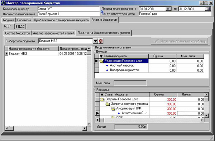The image size is (215, 141).
Task: Switch to Состав бюджетов tab
Action: tap(18, 33)
